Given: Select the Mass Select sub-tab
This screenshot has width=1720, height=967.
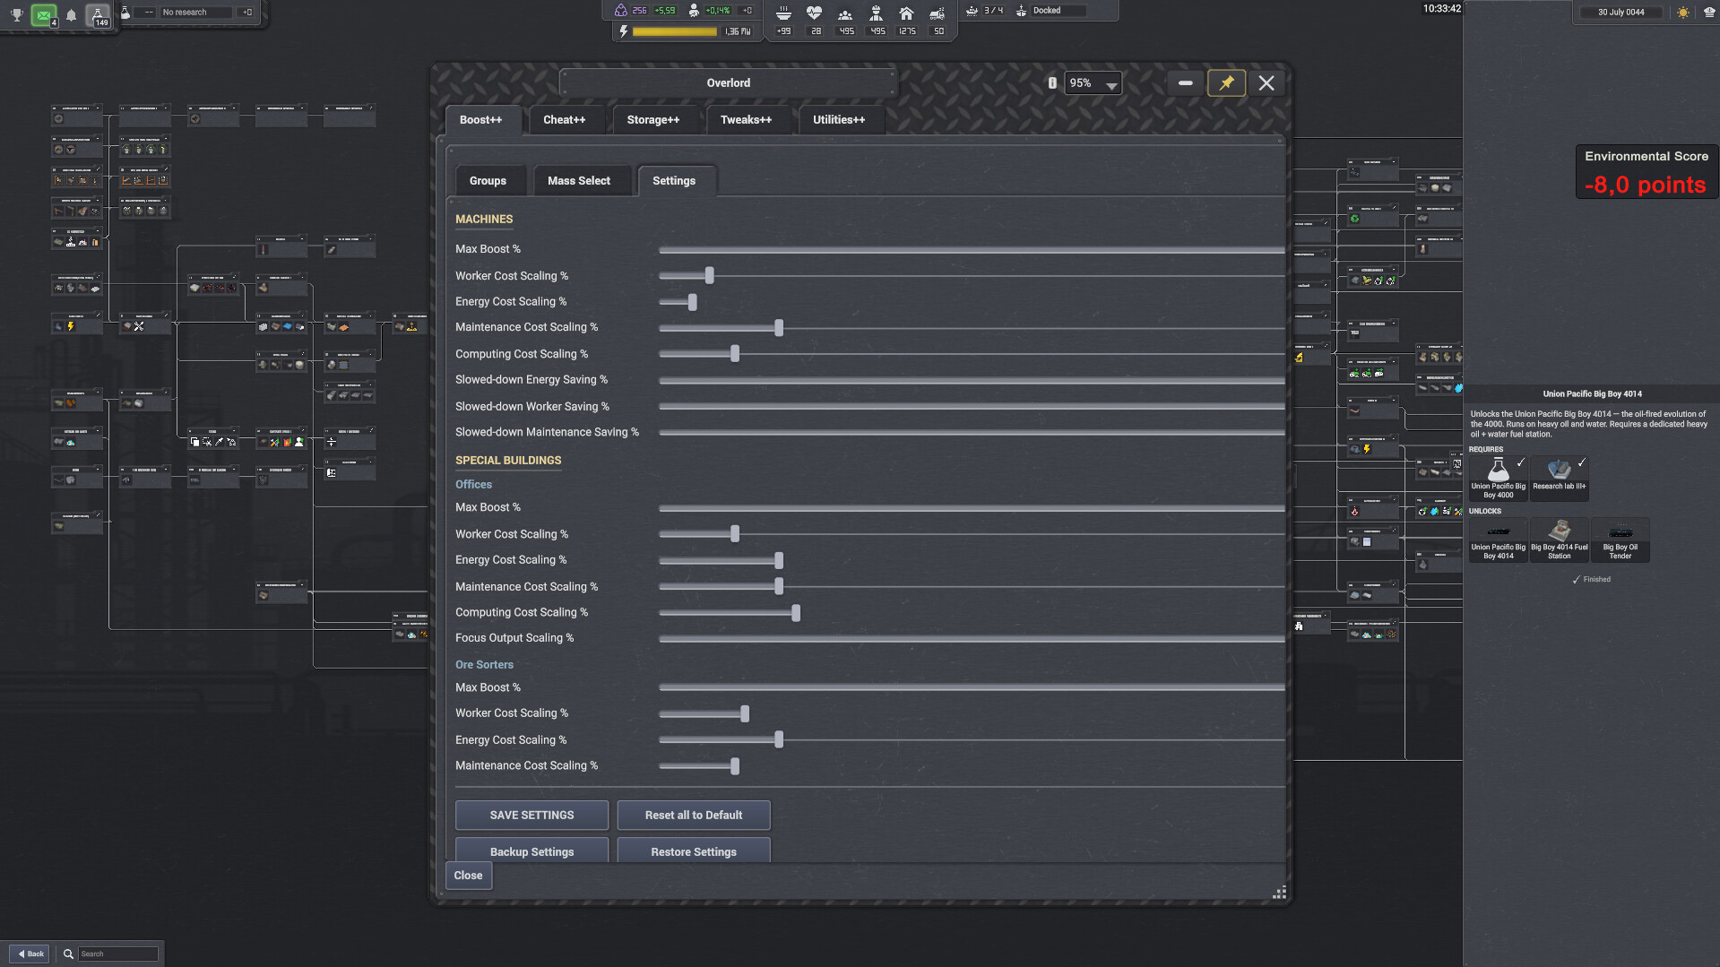Looking at the screenshot, I should click(578, 180).
